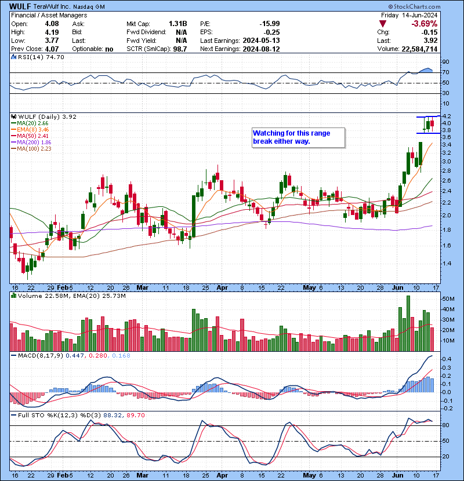
Task: Click the Next Earnings date 2024-08-12
Action: (261, 49)
